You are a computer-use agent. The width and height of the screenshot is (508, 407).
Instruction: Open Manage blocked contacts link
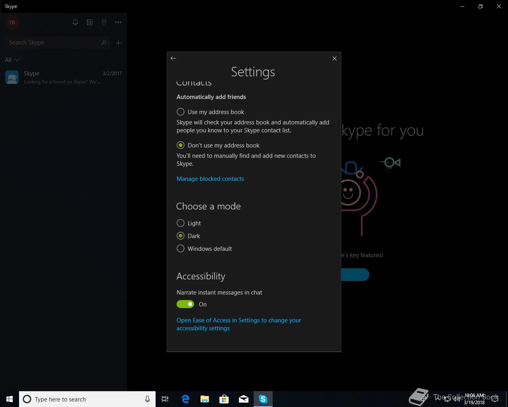(210, 179)
